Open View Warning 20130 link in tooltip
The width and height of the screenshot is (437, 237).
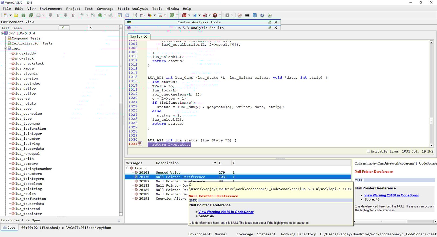[226, 212]
